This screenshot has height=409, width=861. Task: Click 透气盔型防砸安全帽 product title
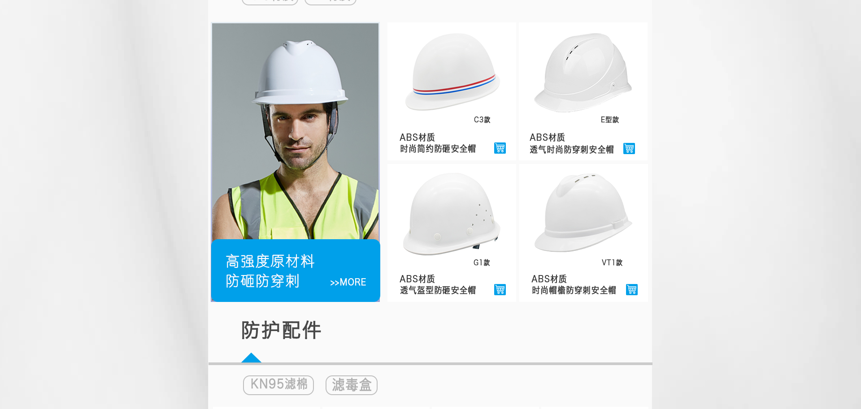coord(438,290)
